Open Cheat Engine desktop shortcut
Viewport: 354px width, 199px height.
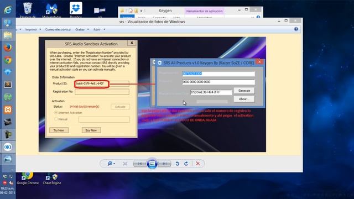(51, 179)
